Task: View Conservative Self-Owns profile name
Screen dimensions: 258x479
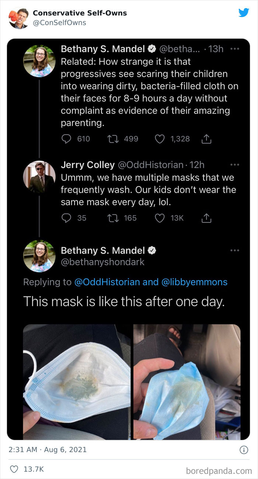Action: click(x=80, y=13)
